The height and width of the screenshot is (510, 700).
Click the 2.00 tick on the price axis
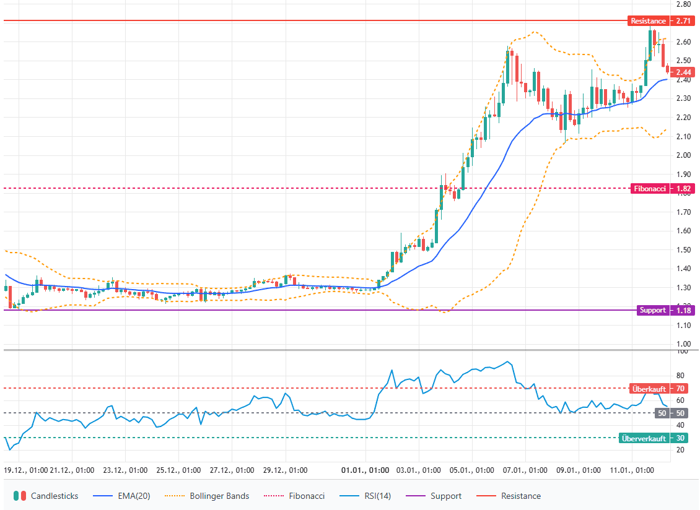[x=684, y=155]
